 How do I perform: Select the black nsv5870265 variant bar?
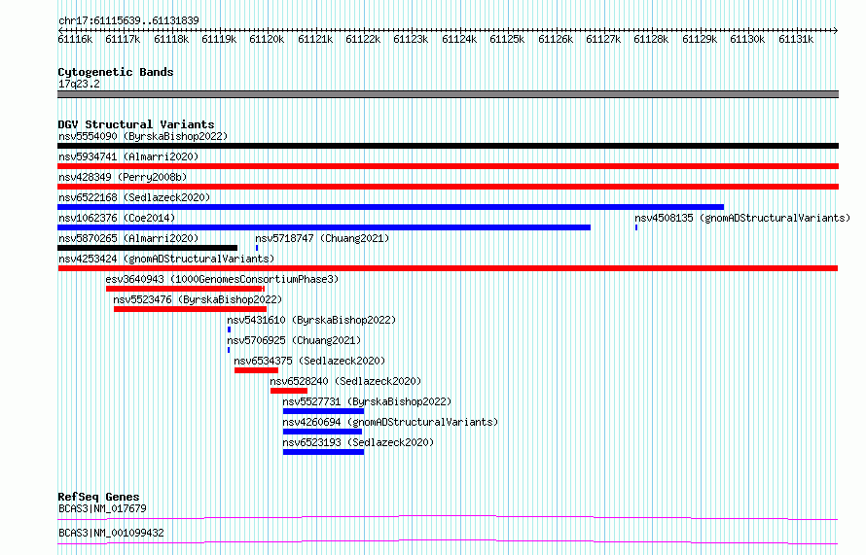[148, 248]
